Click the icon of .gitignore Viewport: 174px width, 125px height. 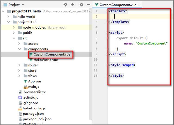(x=20, y=103)
